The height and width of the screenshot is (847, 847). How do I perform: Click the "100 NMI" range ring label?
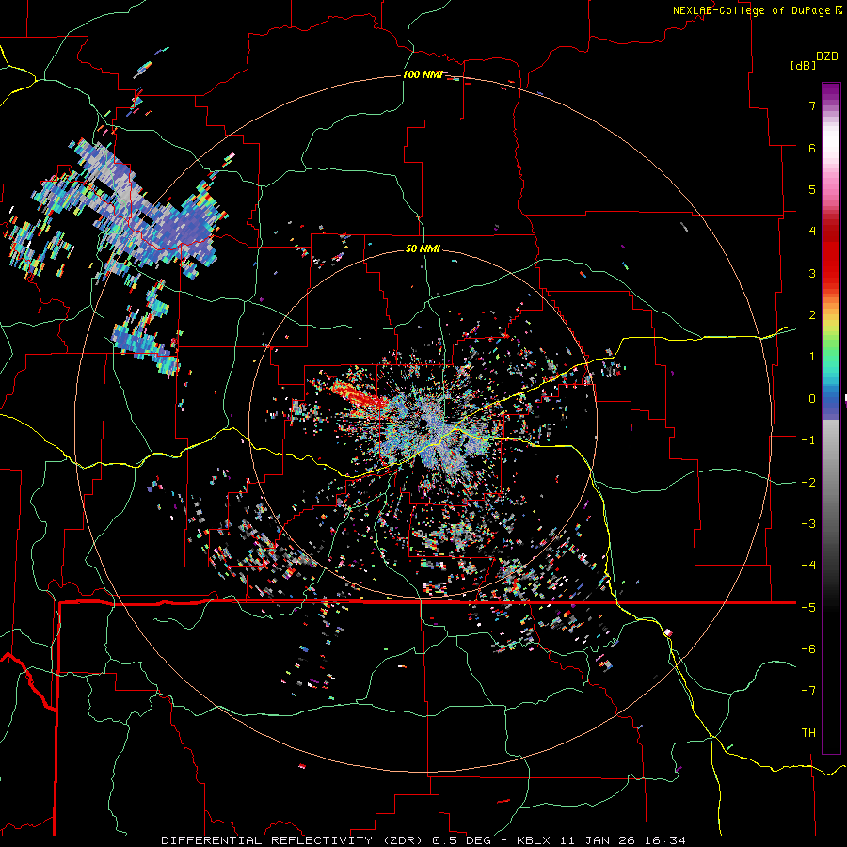click(x=423, y=74)
